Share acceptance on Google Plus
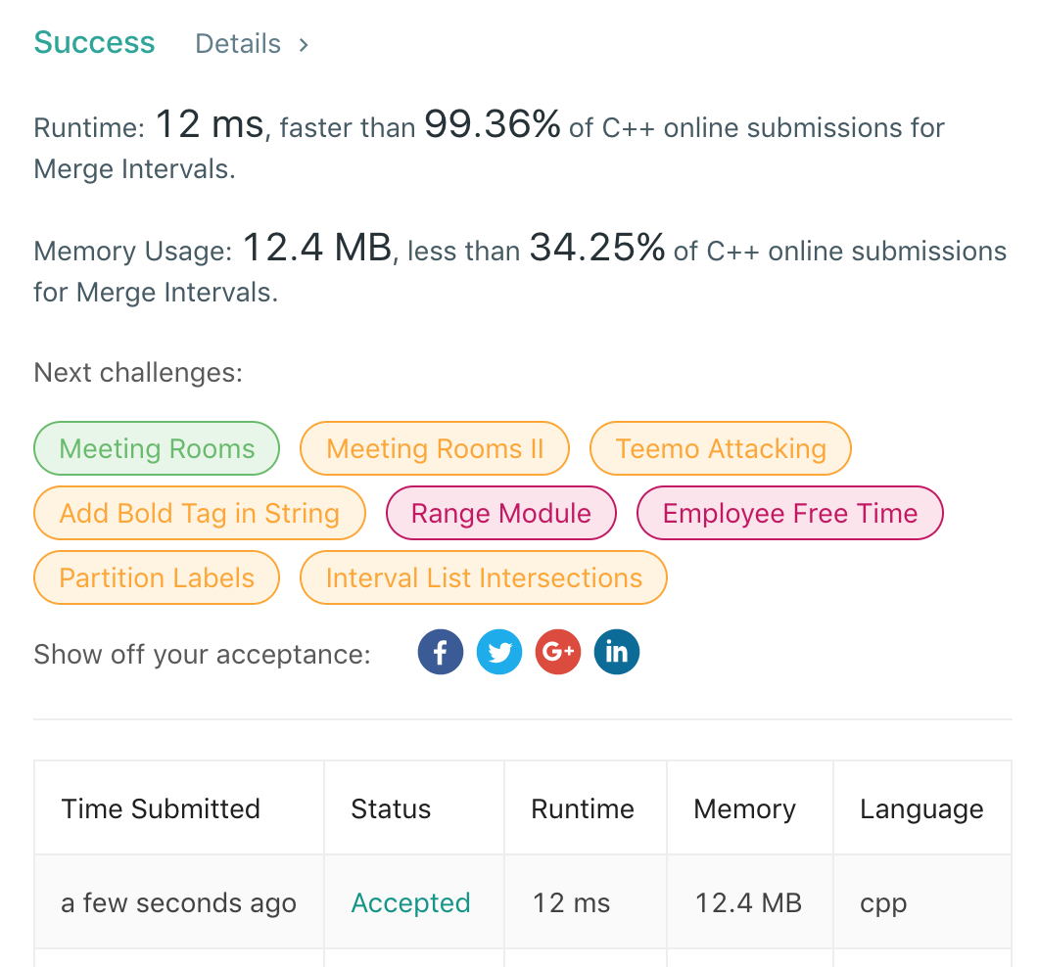1038x967 pixels. click(x=558, y=652)
